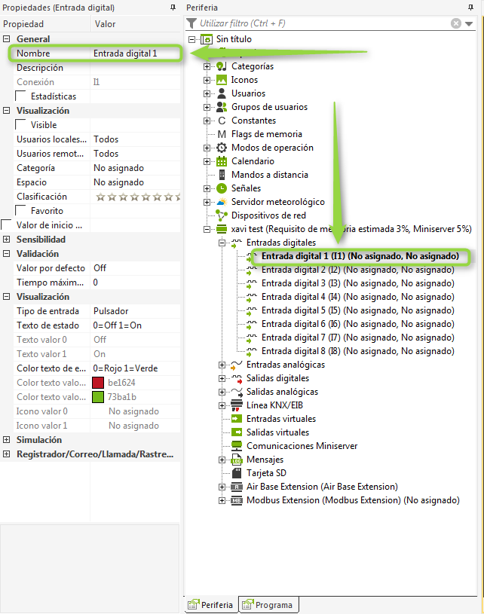This screenshot has width=484, height=614.
Task: Click the Usuarios person icon
Action: click(x=222, y=93)
